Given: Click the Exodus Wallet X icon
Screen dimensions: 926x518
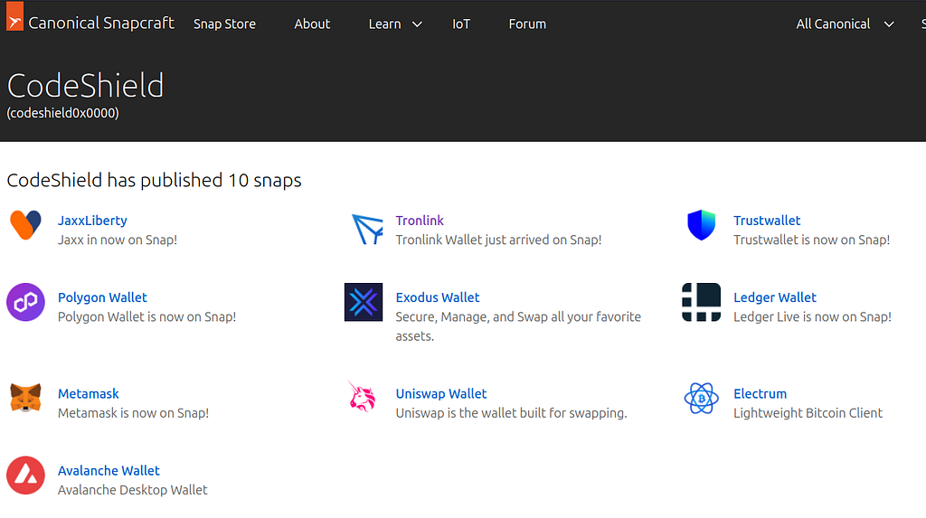Looking at the screenshot, I should pyautogui.click(x=364, y=302).
